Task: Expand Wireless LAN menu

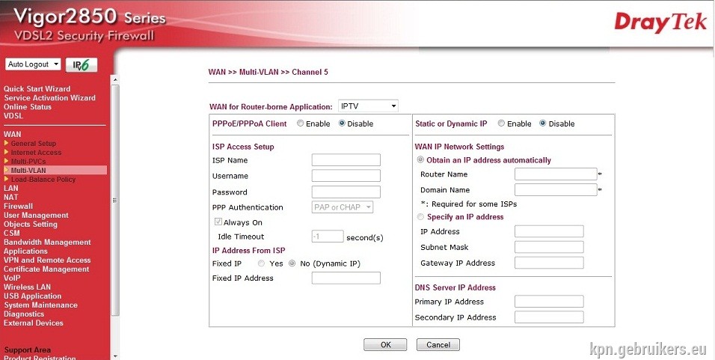Action: click(x=28, y=287)
